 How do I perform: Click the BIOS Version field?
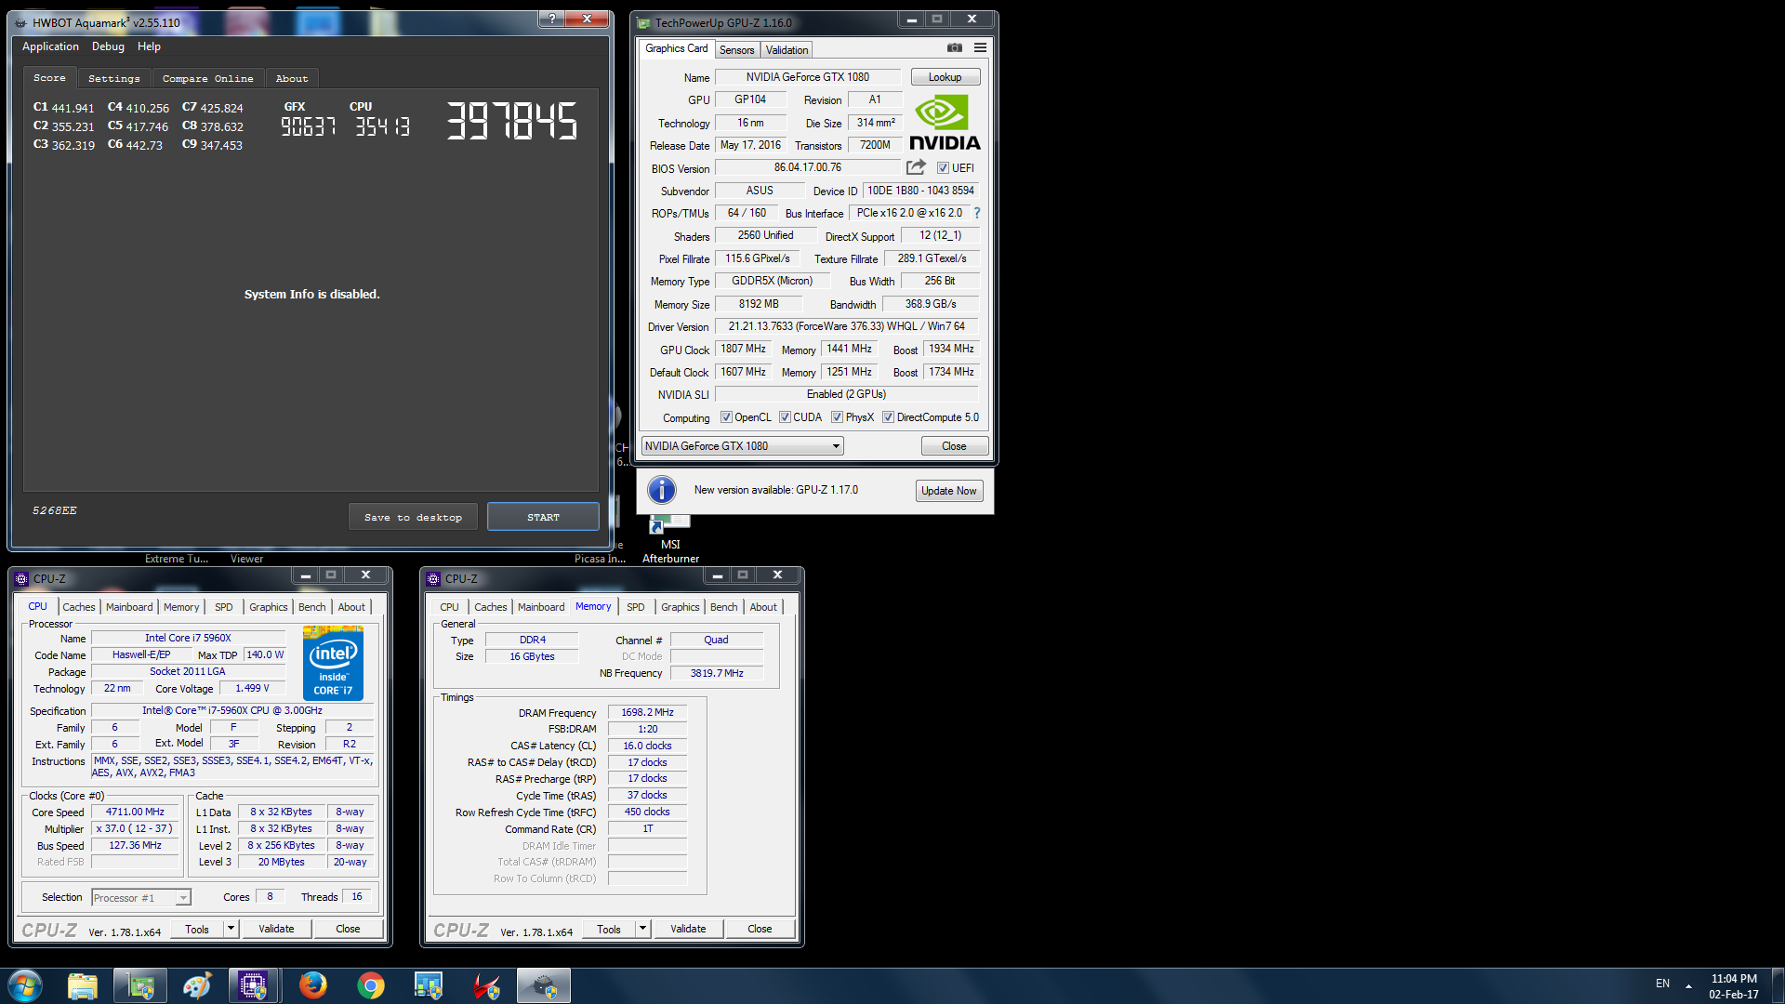pyautogui.click(x=807, y=167)
